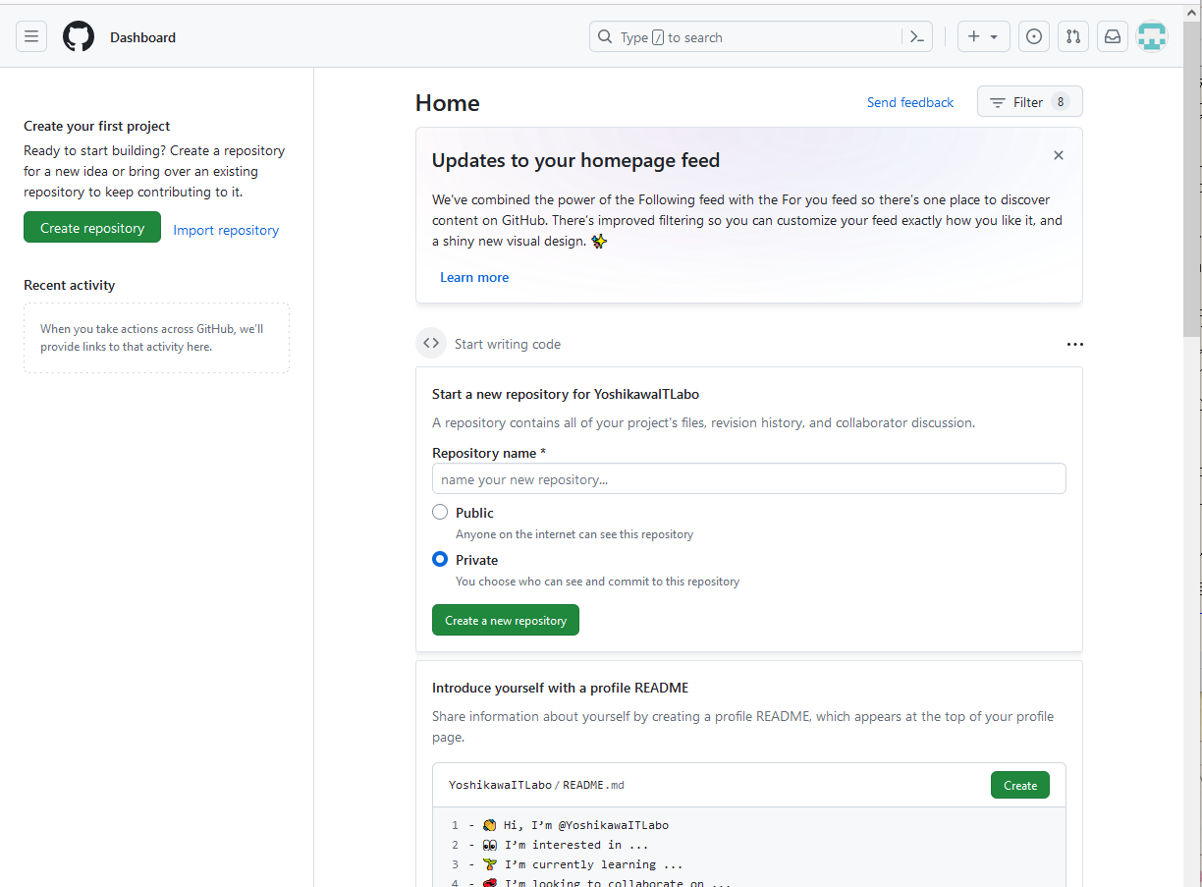
Task: Click the Dashboard header label
Action: (142, 37)
